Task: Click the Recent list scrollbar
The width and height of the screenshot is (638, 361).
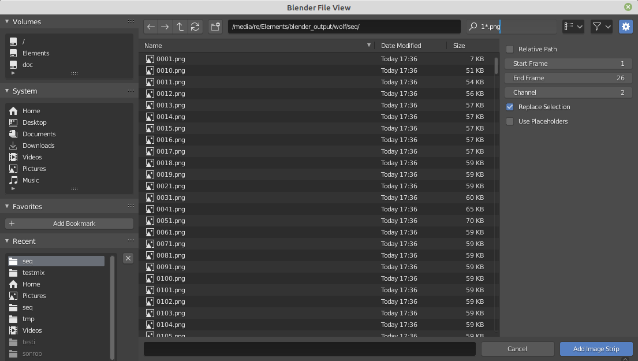Action: click(x=113, y=307)
